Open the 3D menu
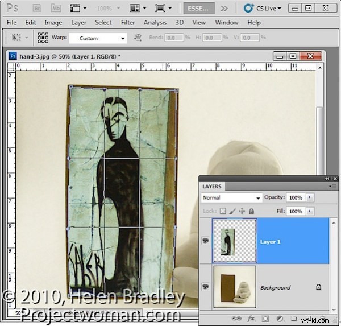The image size is (341, 326). coord(180,22)
